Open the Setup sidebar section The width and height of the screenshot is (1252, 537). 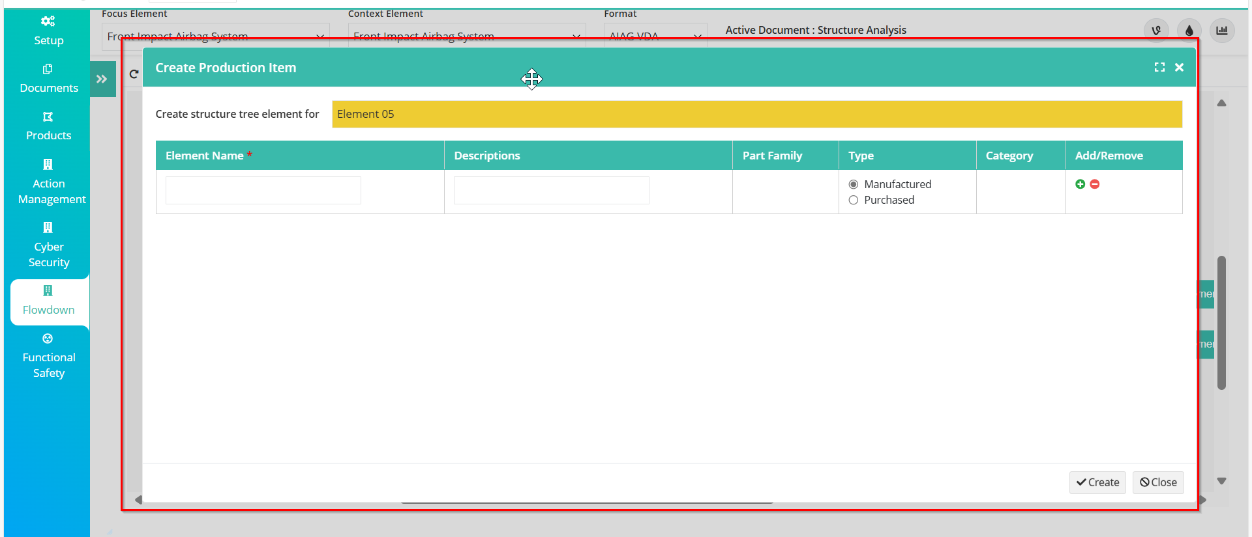(48, 30)
